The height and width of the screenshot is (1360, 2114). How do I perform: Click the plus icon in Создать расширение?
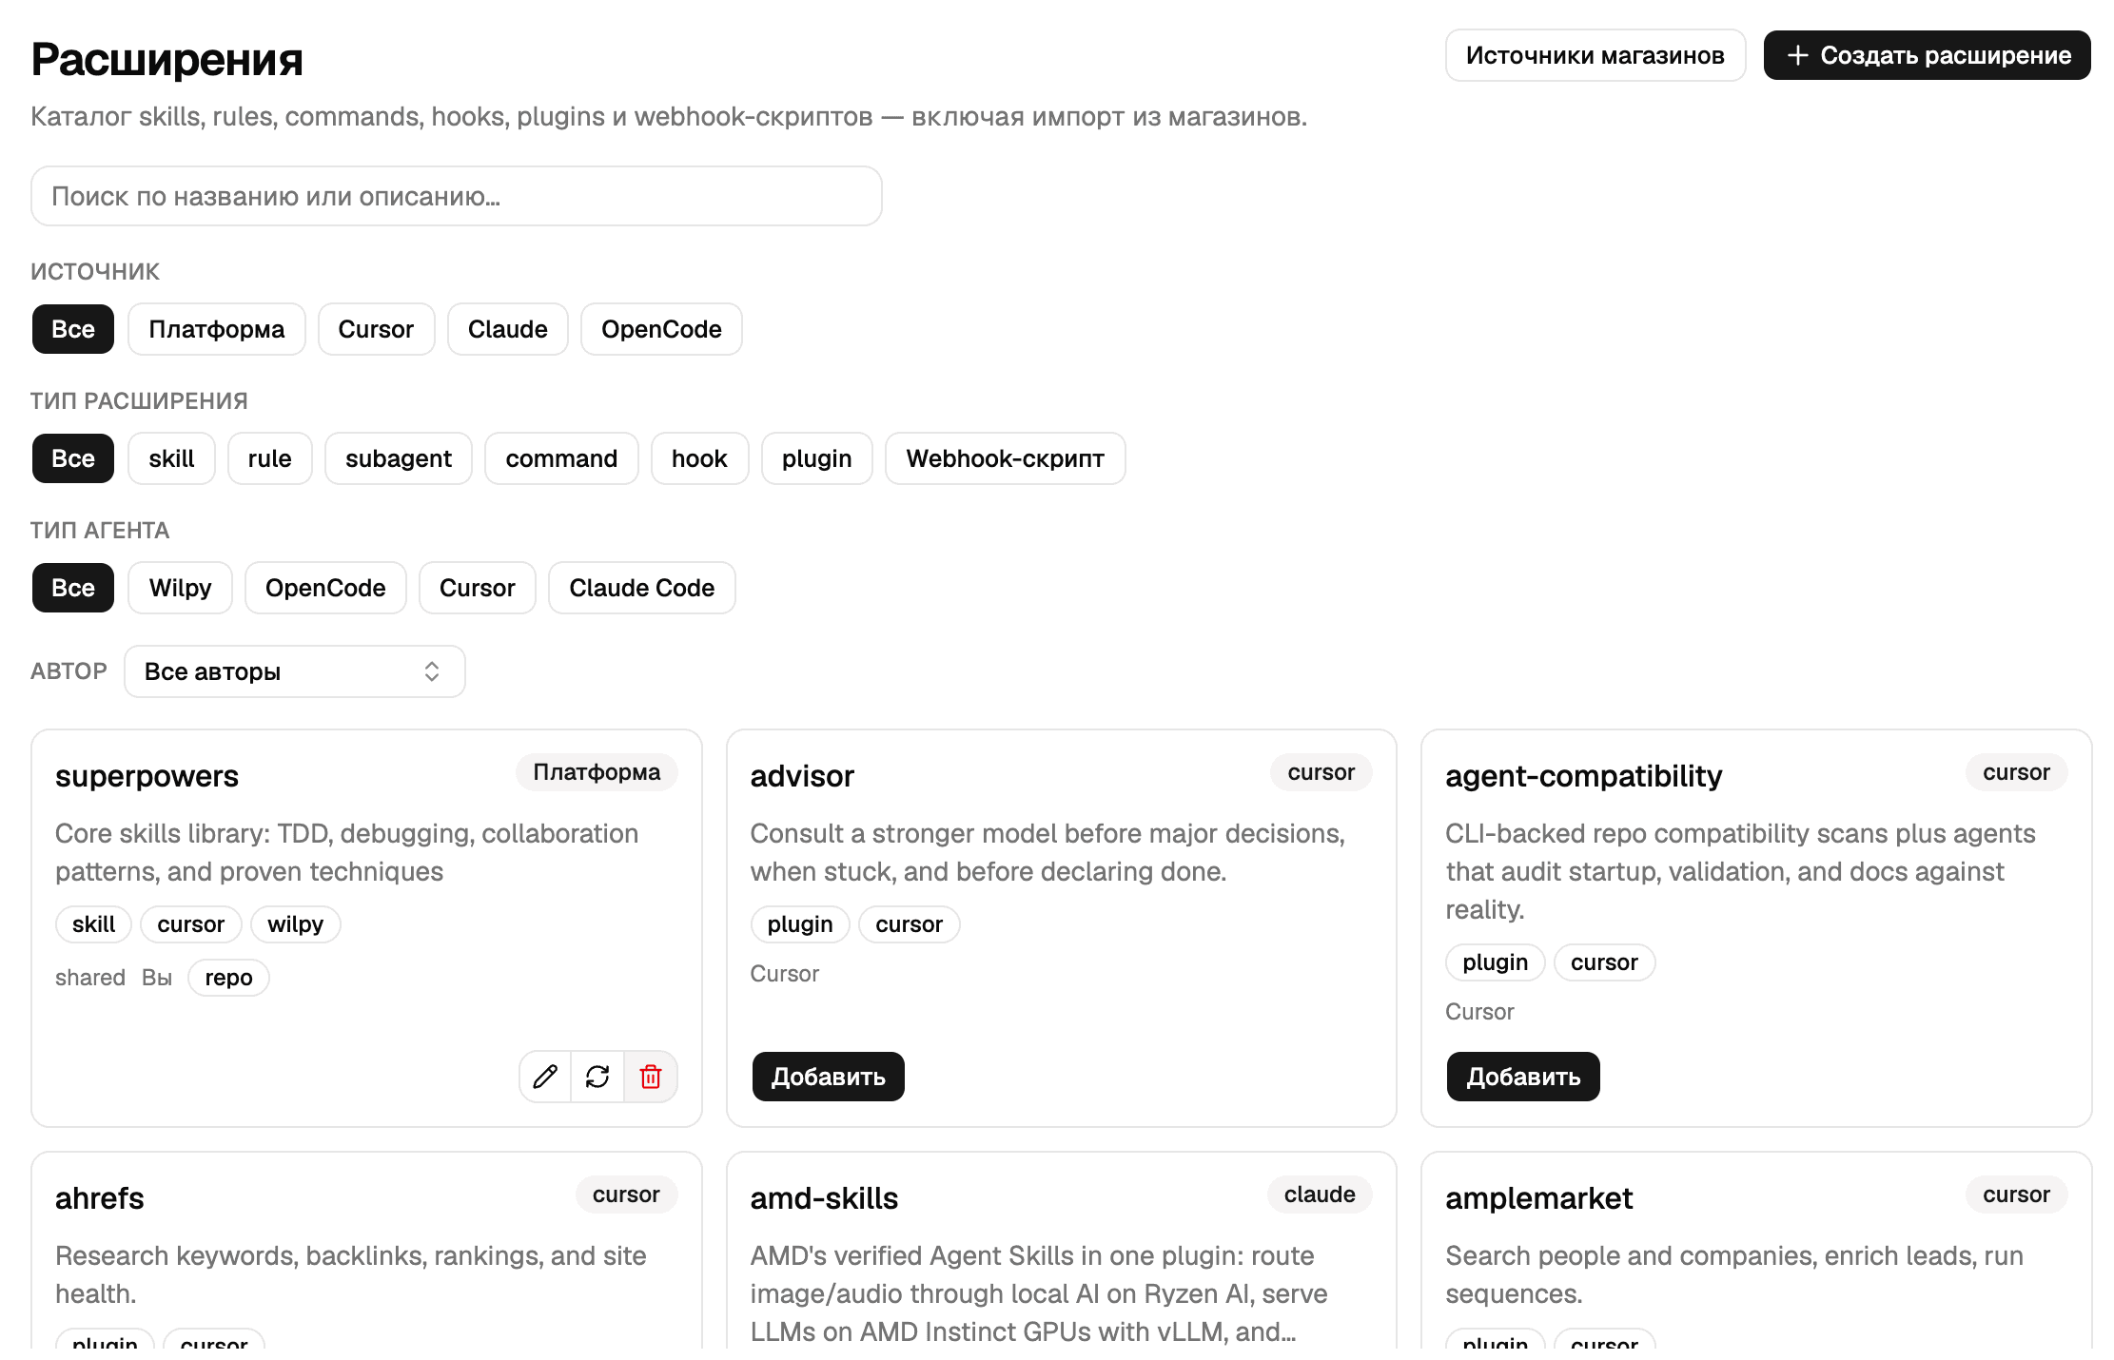1797,55
